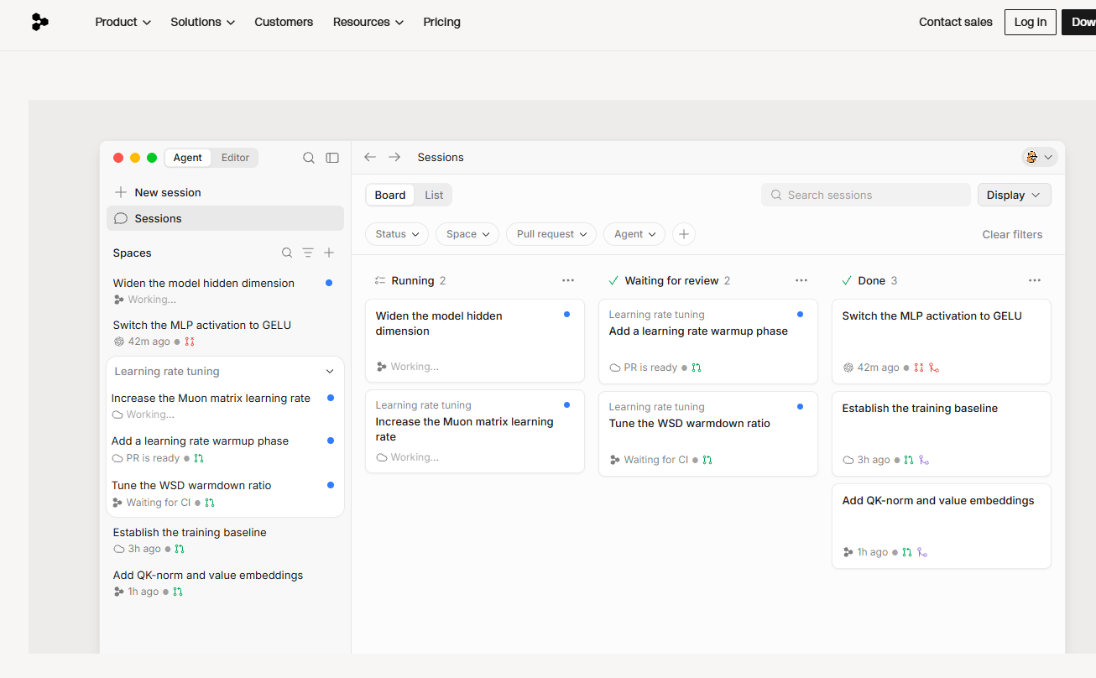Open Switch the MLP activation to GELU card
1096x678 pixels.
[942, 342]
